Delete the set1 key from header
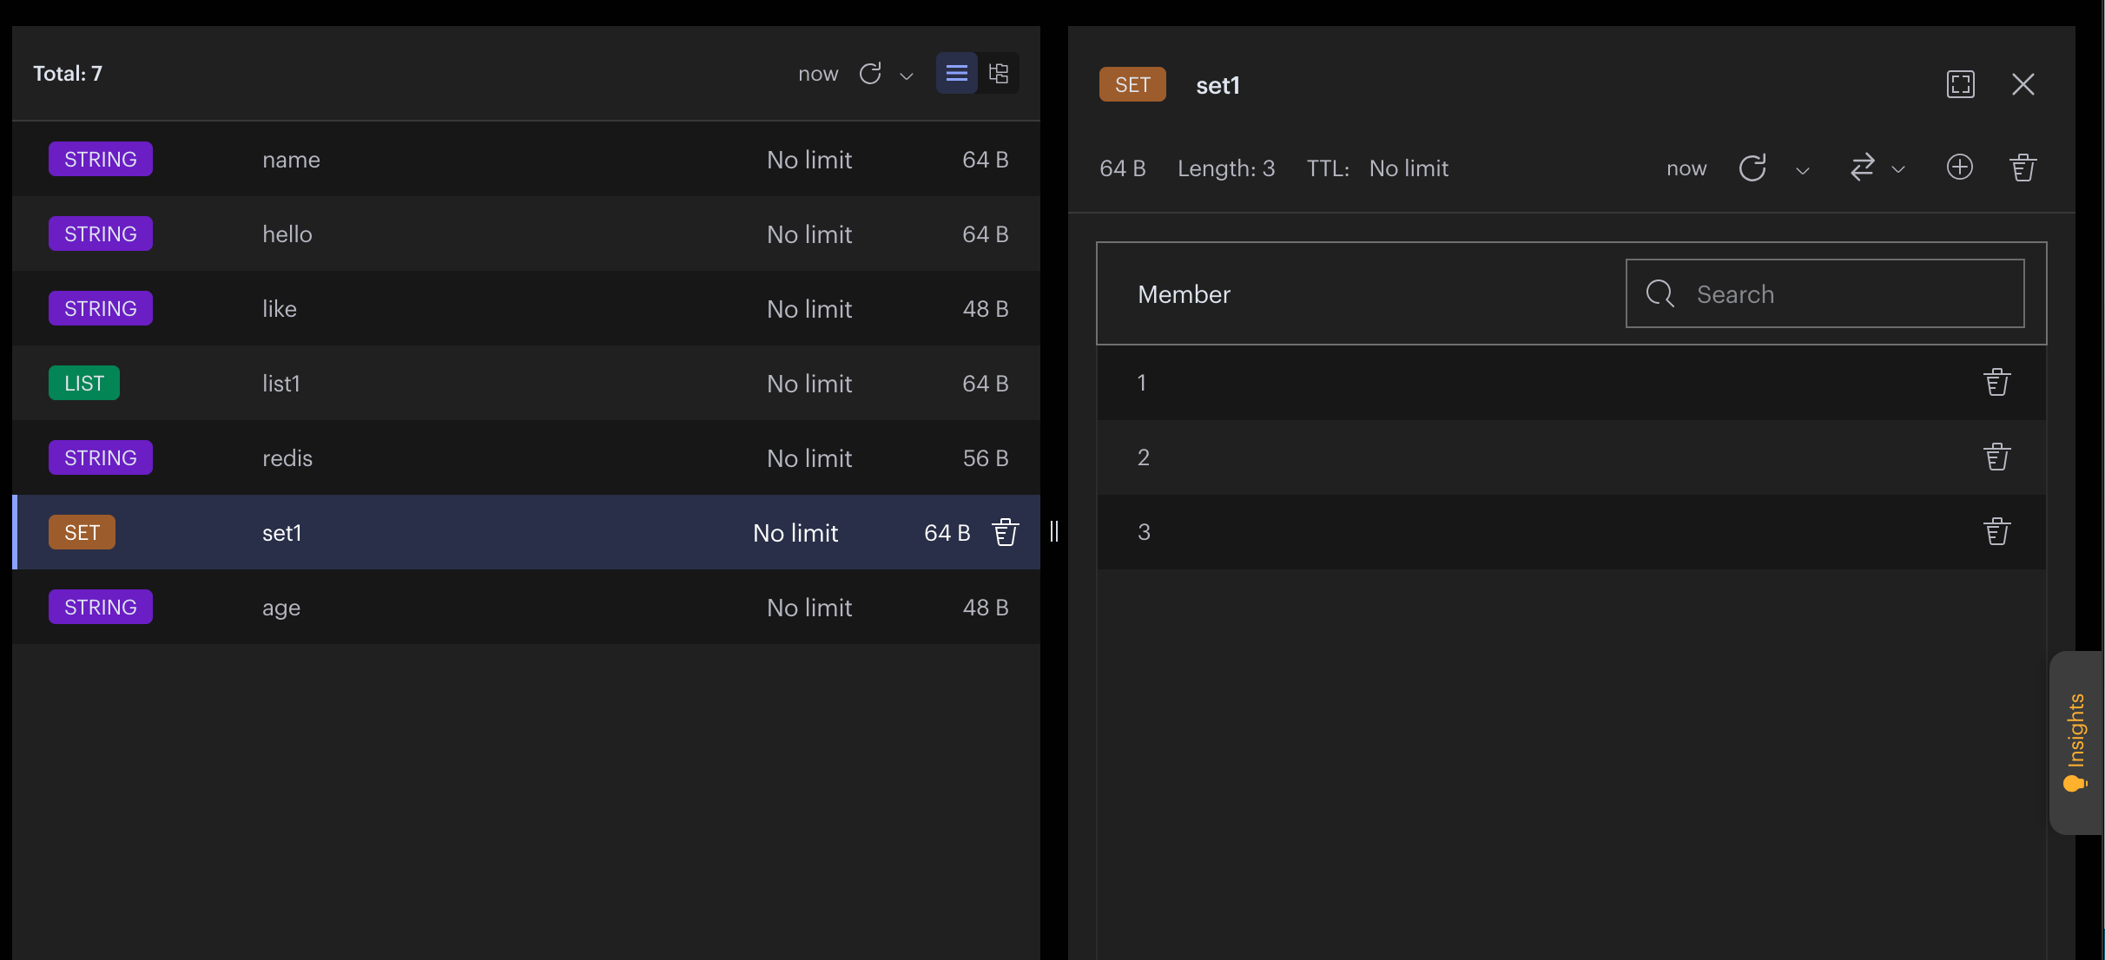 pos(2023,168)
